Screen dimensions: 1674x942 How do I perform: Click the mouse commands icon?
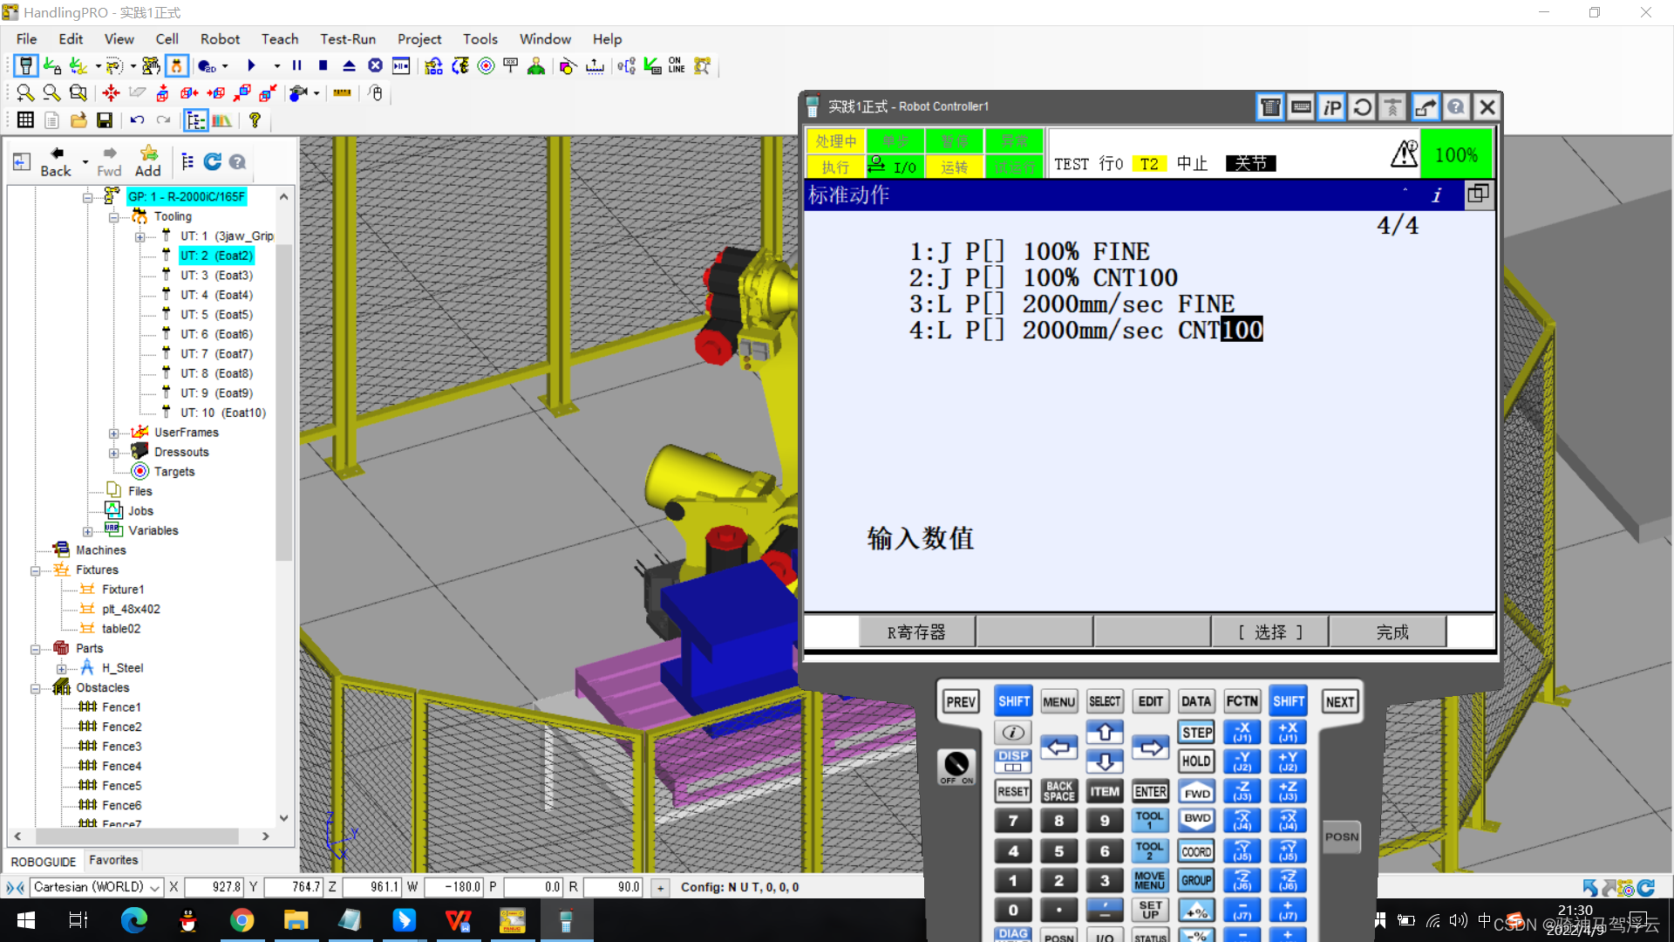tap(375, 93)
